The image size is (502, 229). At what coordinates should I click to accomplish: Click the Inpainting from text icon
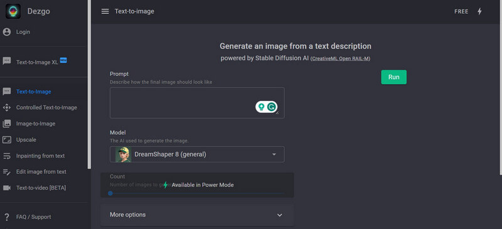click(7, 156)
